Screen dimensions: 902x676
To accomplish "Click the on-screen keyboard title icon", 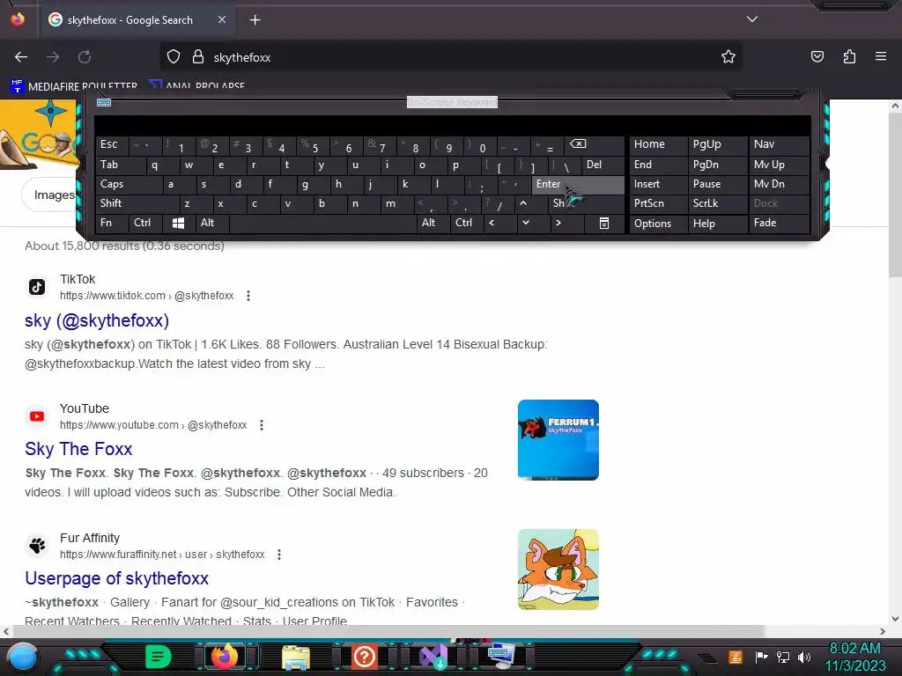I will [104, 102].
